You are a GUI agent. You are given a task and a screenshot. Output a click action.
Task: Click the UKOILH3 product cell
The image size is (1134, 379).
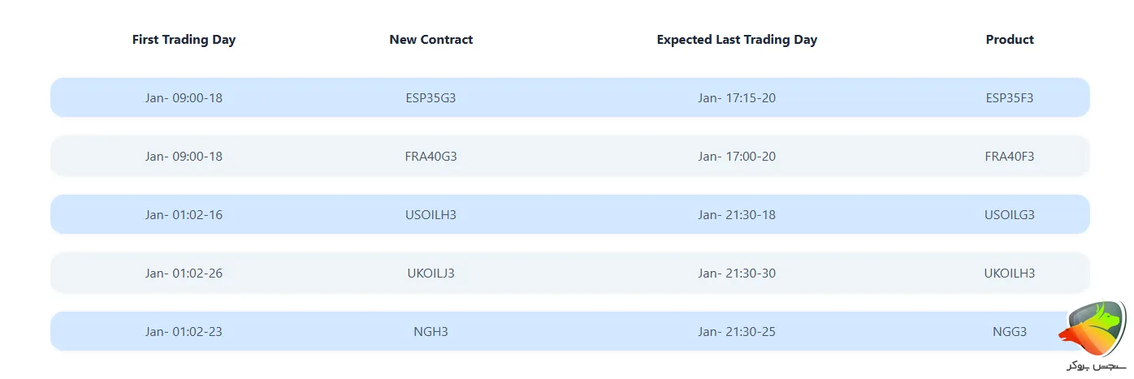pyautogui.click(x=1010, y=273)
